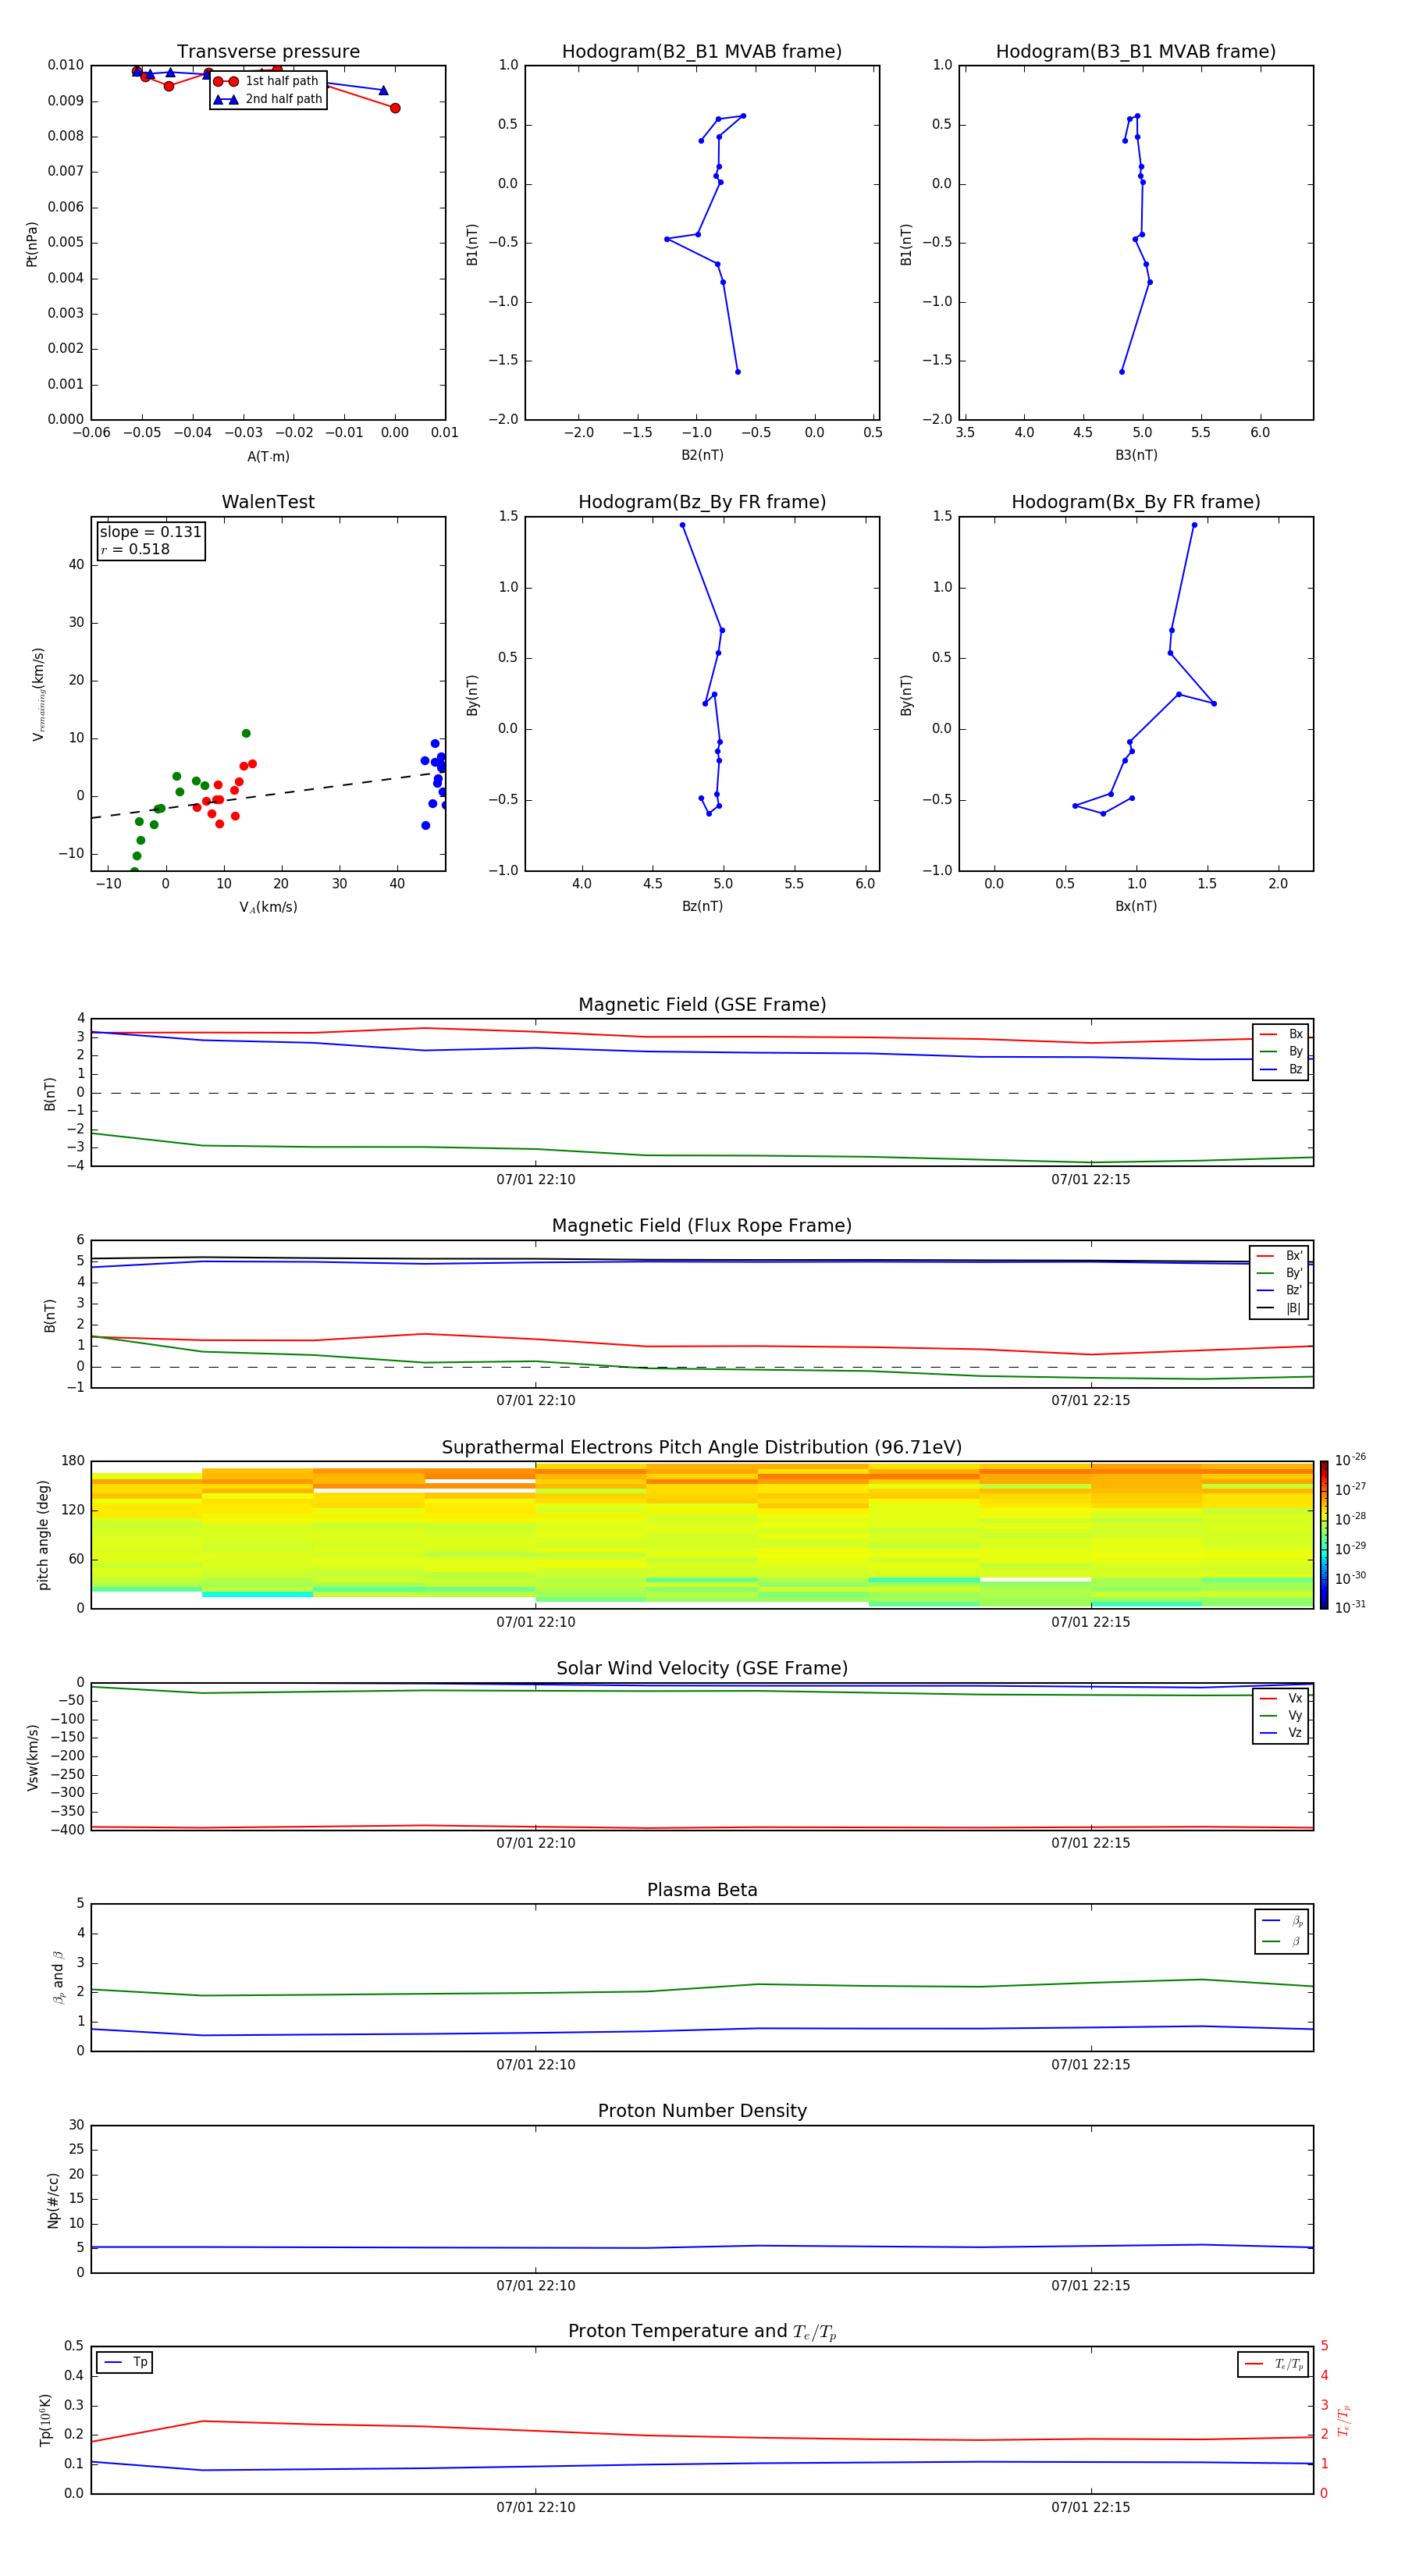Click the Bx legend entry in GSE panel
The width and height of the screenshot is (1405, 2576).
[1281, 1034]
